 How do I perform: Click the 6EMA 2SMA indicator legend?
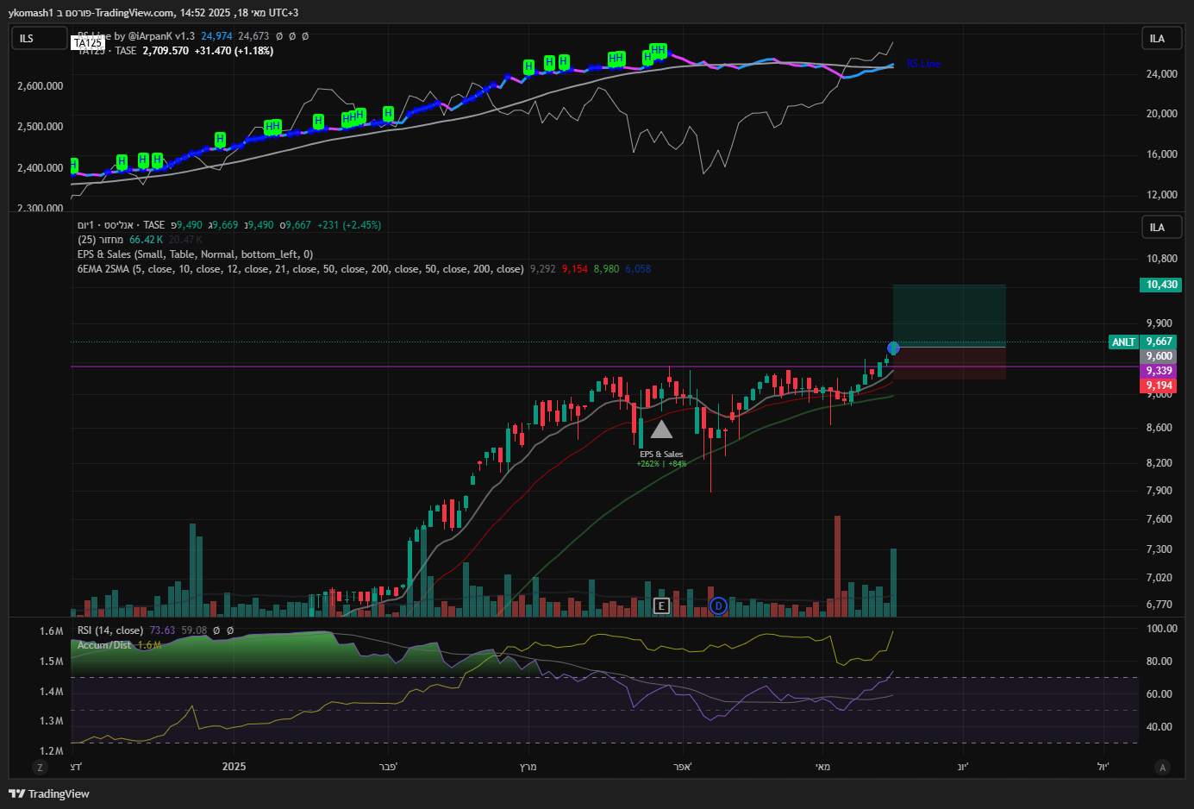(300, 269)
